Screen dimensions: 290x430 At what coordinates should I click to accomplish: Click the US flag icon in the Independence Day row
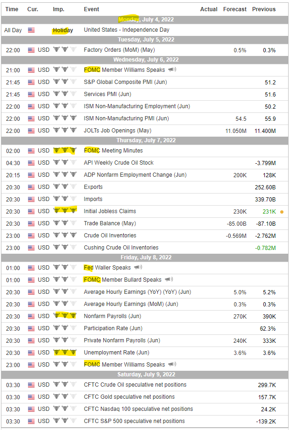click(31, 30)
